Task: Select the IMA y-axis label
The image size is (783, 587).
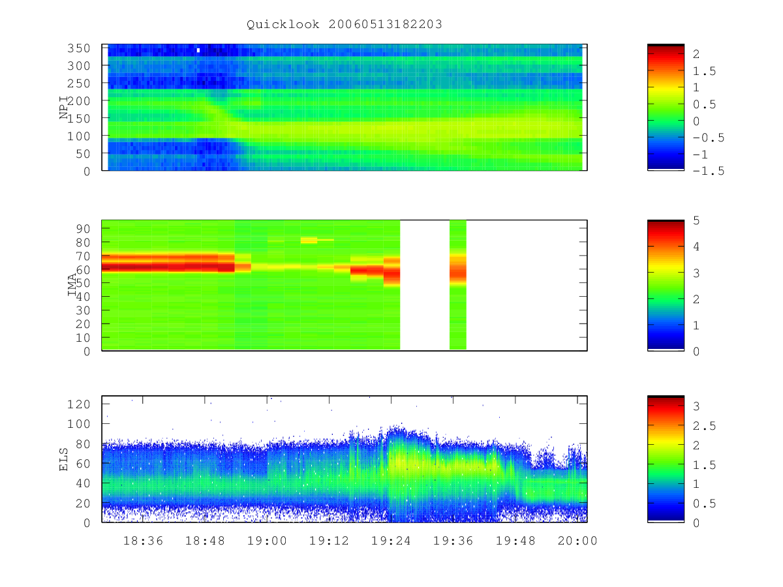Action: pos(72,286)
